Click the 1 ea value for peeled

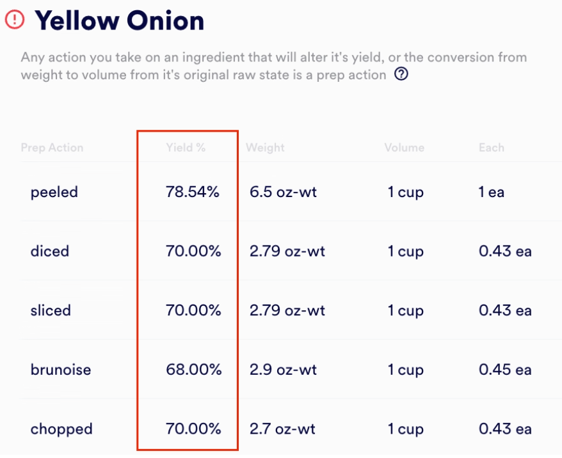tap(490, 192)
